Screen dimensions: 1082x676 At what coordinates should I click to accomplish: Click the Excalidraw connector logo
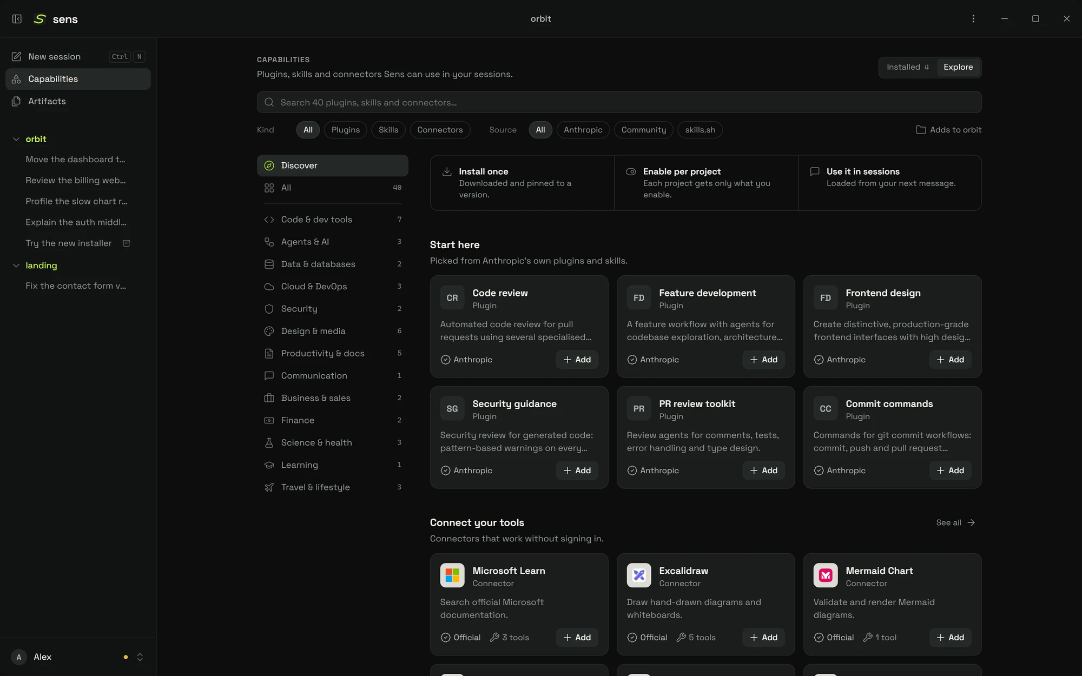coord(639,575)
